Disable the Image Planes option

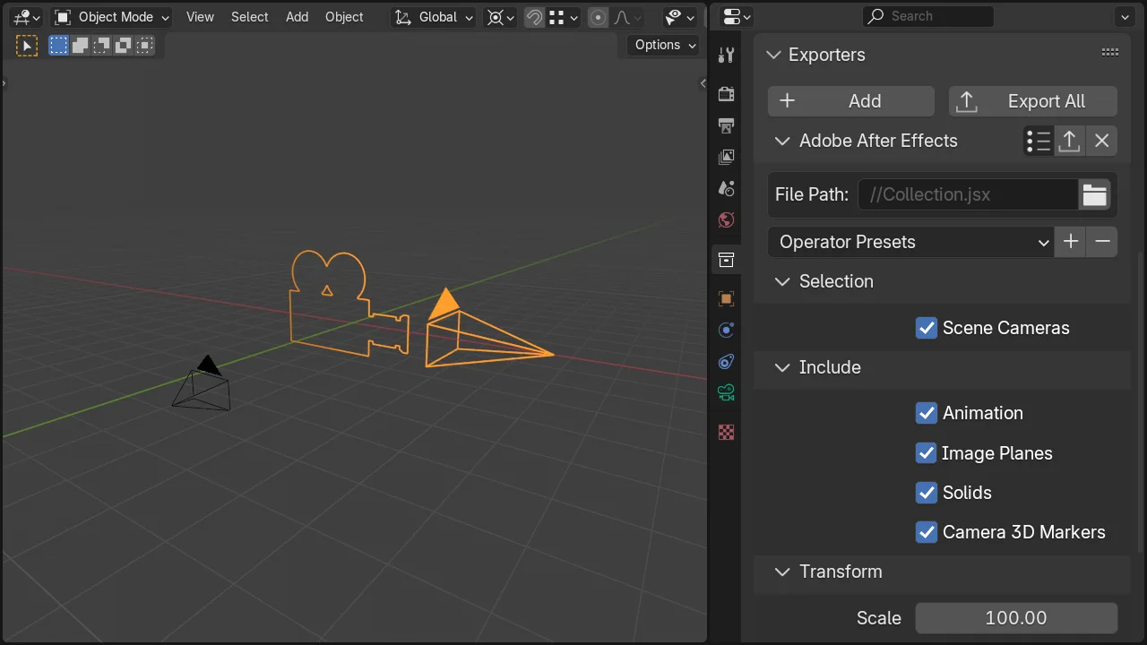click(x=927, y=453)
